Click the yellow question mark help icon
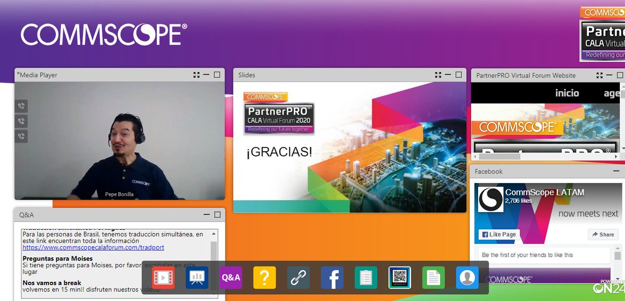The image size is (625, 301). pos(265,278)
